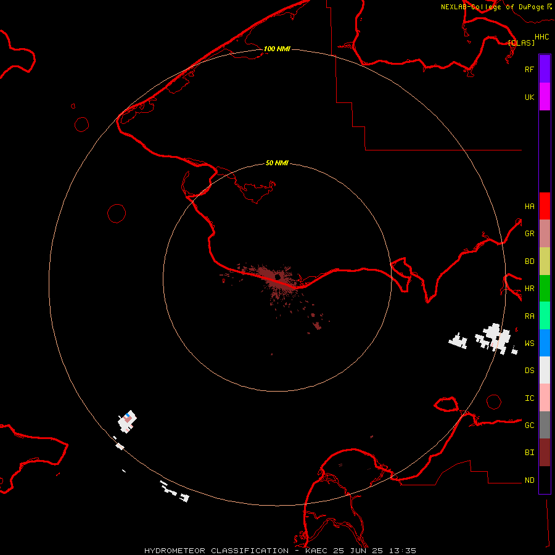
Task: Click the 'UK' legend label
Action: pyautogui.click(x=529, y=97)
